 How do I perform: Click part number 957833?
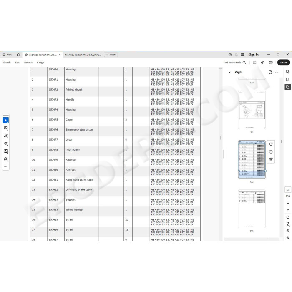(53, 210)
